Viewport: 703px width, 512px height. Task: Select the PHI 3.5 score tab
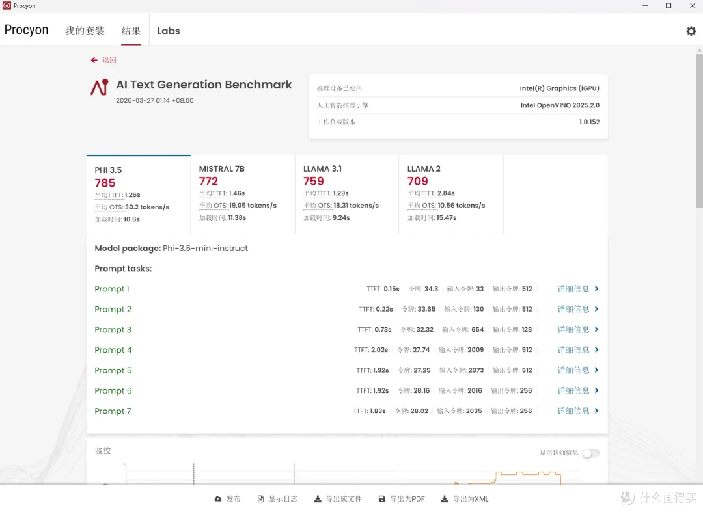coord(139,194)
